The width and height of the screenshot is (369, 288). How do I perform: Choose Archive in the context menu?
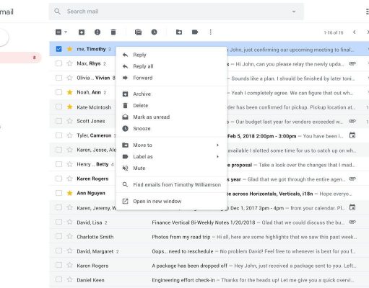171,94
